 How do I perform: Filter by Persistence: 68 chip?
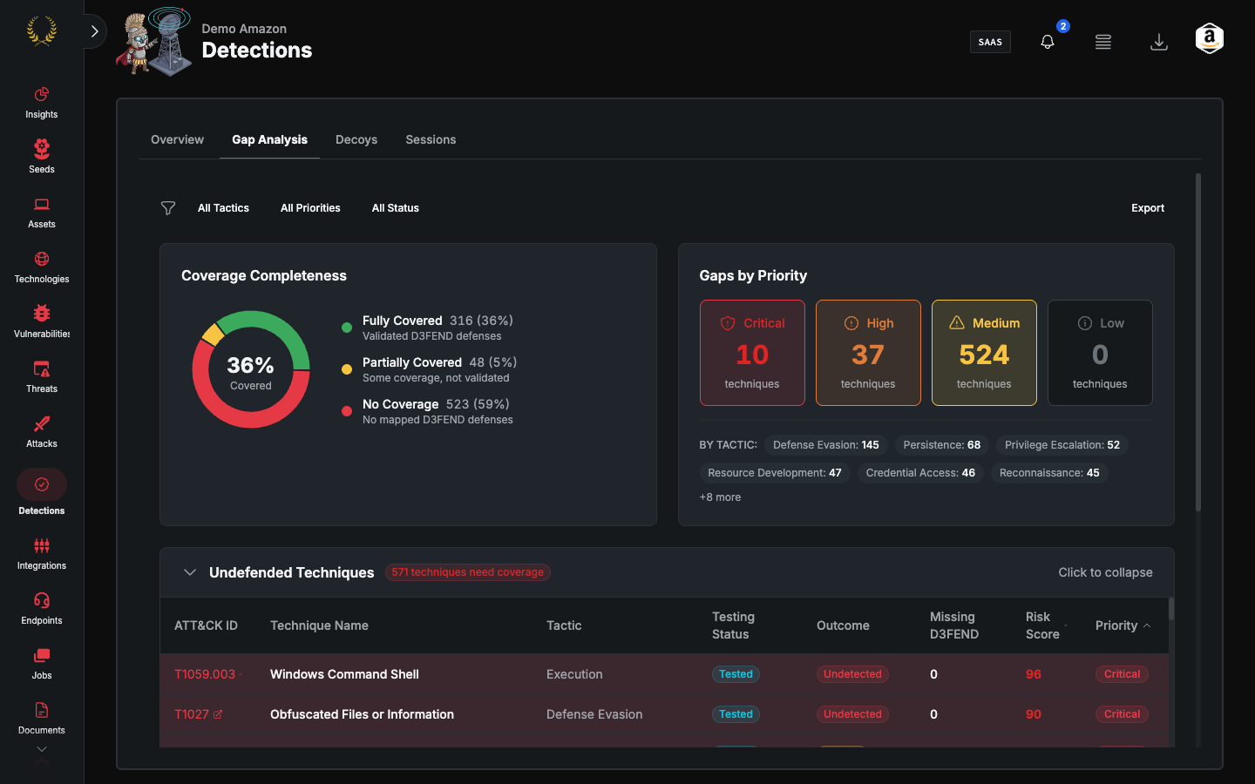click(x=942, y=445)
